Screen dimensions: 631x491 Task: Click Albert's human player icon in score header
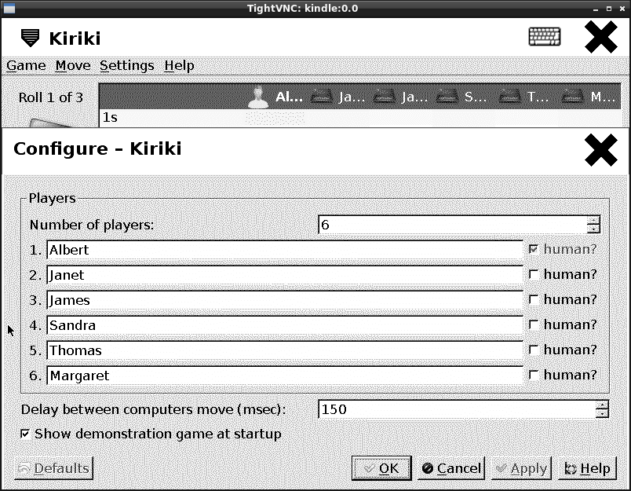tap(258, 97)
